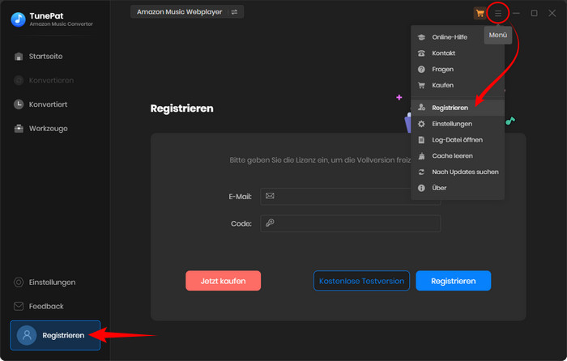Click the E-Mail input field
The height and width of the screenshot is (361, 567).
[x=350, y=196]
